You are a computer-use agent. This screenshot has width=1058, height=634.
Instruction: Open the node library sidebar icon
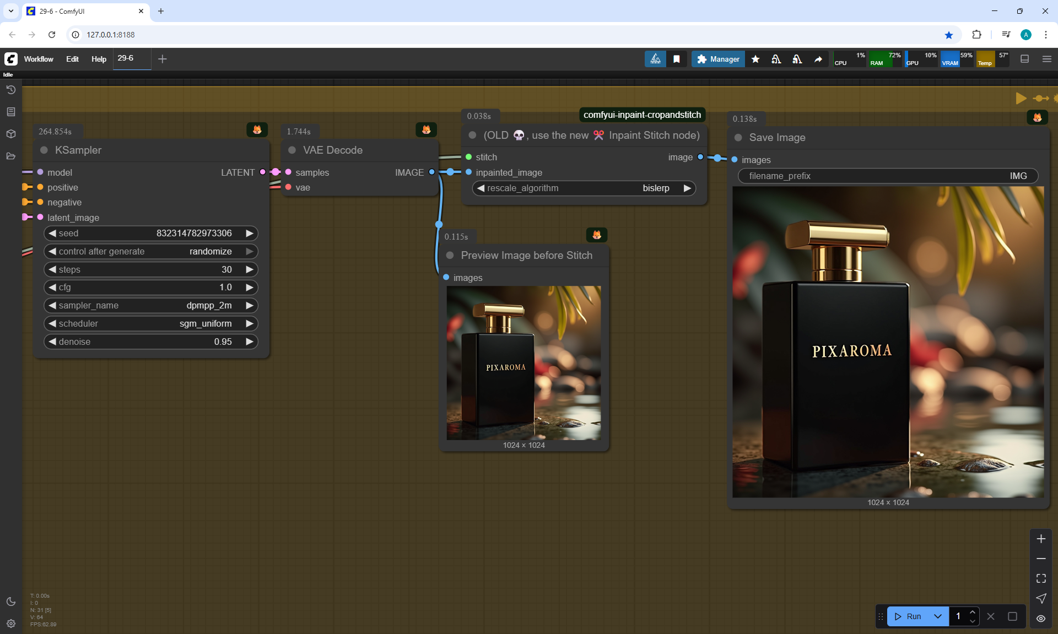click(10, 112)
